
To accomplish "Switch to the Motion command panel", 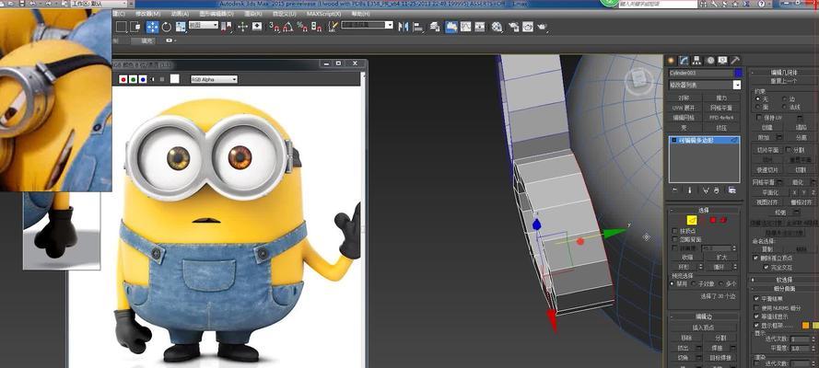I will [x=710, y=61].
